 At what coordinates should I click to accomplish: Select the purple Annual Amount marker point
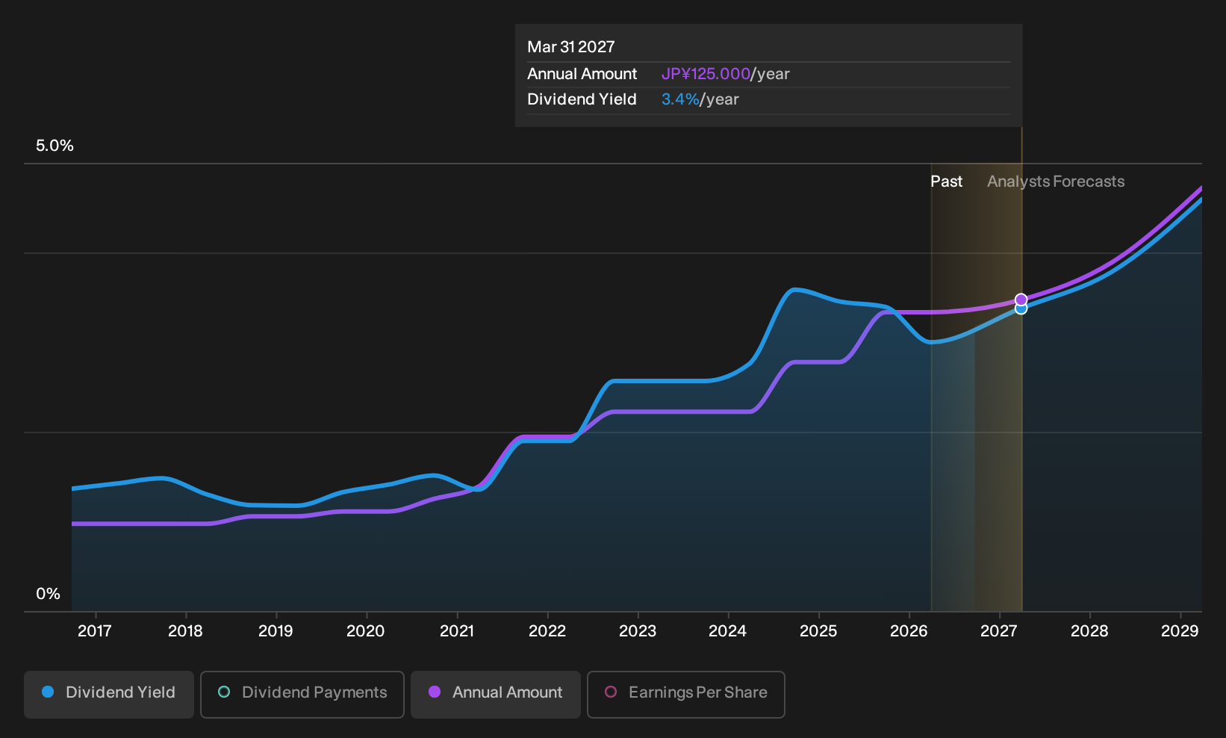click(x=1021, y=300)
